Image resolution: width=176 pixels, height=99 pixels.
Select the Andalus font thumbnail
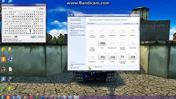click(102, 30)
